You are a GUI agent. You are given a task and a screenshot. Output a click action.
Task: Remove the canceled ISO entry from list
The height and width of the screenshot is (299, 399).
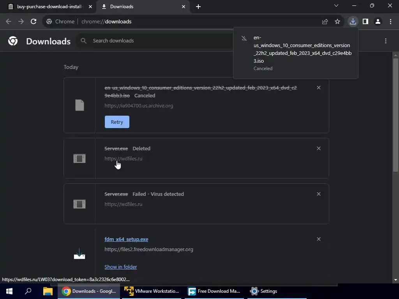[319, 88]
